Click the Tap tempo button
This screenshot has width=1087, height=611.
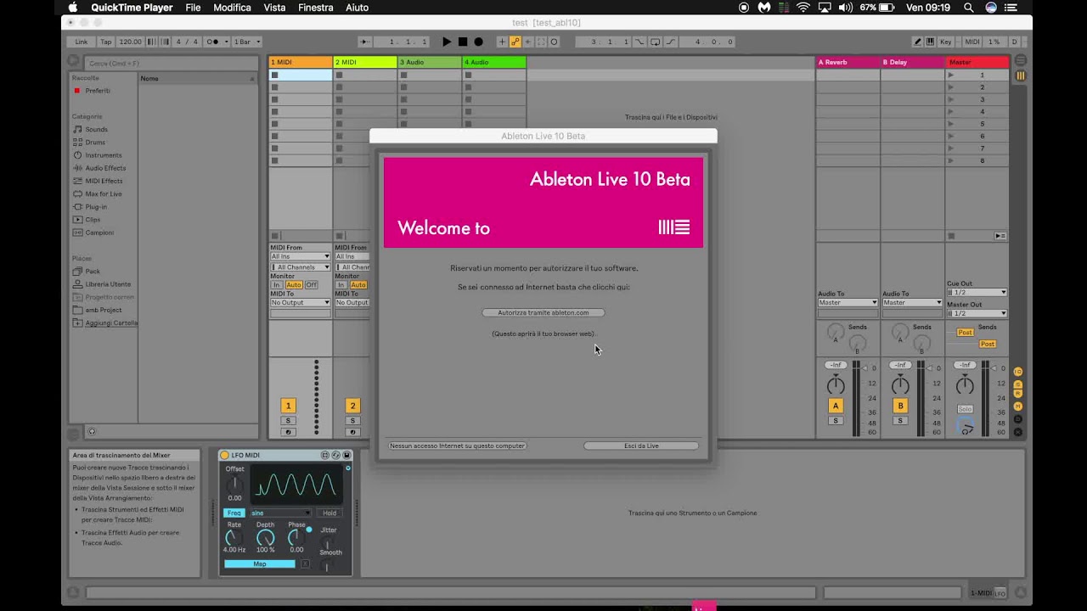pyautogui.click(x=106, y=42)
